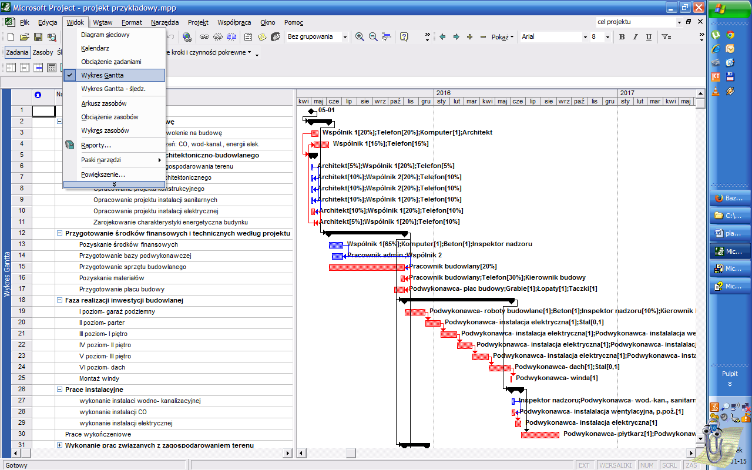752x470 pixels.
Task: Click the task 15 red Gantt bar
Action: tap(367, 267)
